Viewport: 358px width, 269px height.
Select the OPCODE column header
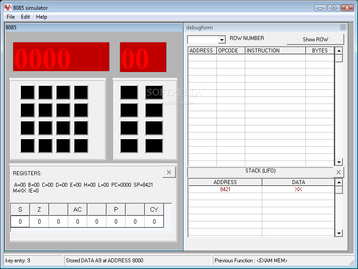coord(231,51)
